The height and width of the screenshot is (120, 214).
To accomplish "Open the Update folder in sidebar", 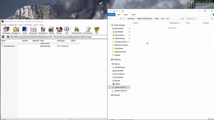I will [117, 55].
